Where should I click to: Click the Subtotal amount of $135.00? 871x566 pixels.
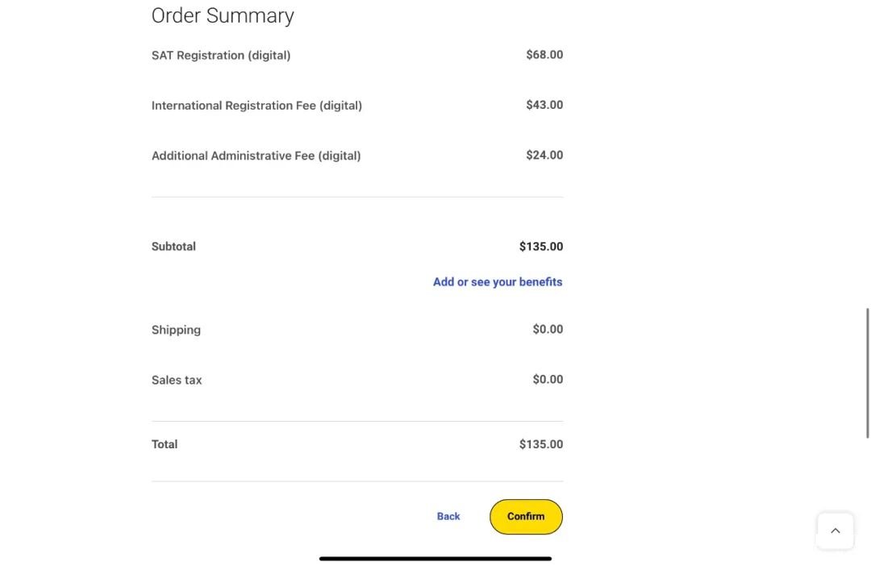541,247
